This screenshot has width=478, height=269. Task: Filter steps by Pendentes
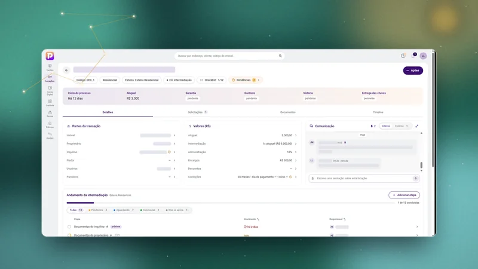pyautogui.click(x=98, y=210)
